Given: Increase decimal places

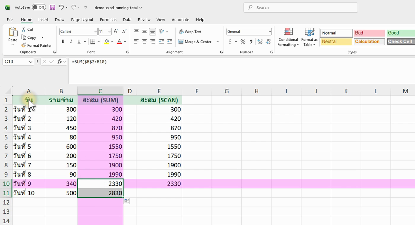Looking at the screenshot, I should click(260, 41).
